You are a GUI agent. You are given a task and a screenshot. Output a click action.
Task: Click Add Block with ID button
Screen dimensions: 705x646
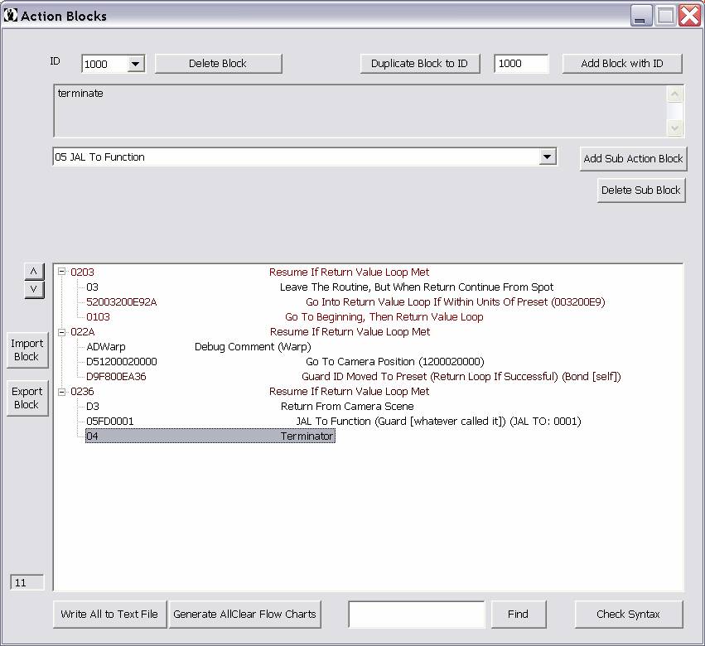[x=622, y=64]
